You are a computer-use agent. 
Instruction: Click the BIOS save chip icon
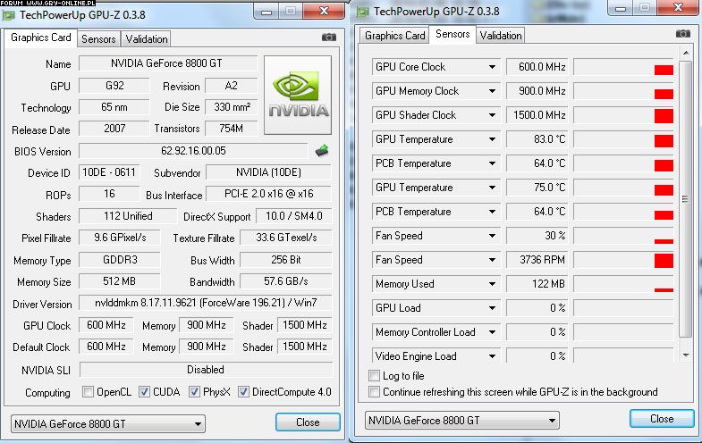pyautogui.click(x=322, y=151)
